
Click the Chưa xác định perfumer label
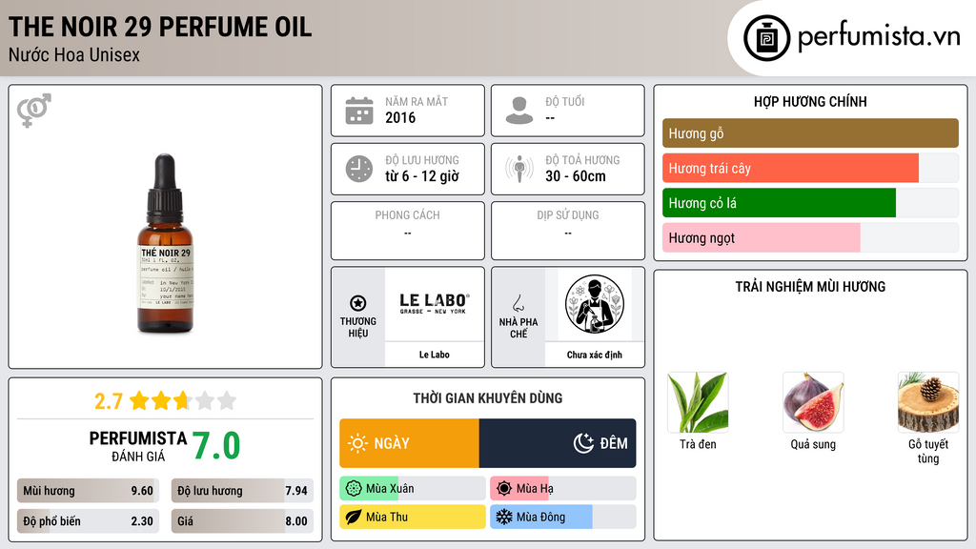595,355
